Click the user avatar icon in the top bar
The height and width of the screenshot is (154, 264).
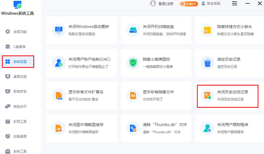(x=153, y=3)
